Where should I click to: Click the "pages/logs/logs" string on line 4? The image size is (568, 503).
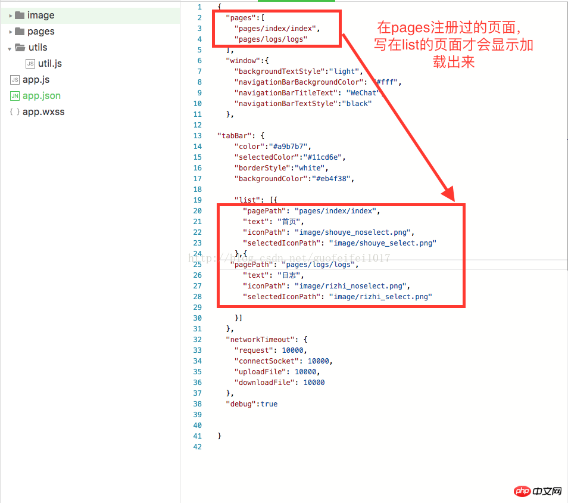pos(270,39)
